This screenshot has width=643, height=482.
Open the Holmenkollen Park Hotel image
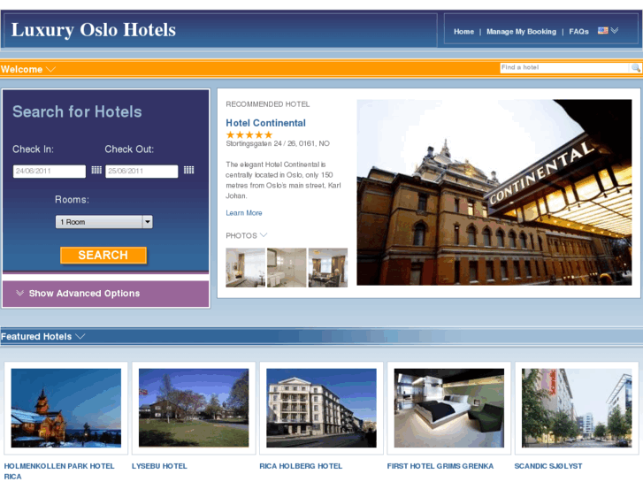[x=66, y=408]
